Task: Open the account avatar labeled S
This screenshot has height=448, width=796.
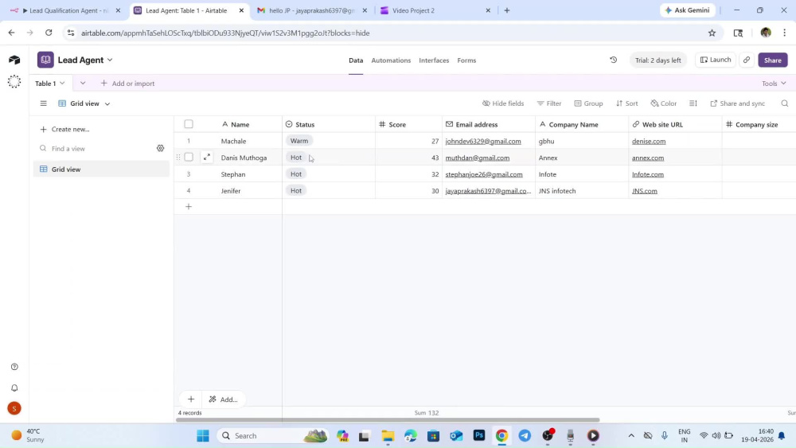Action: point(14,408)
